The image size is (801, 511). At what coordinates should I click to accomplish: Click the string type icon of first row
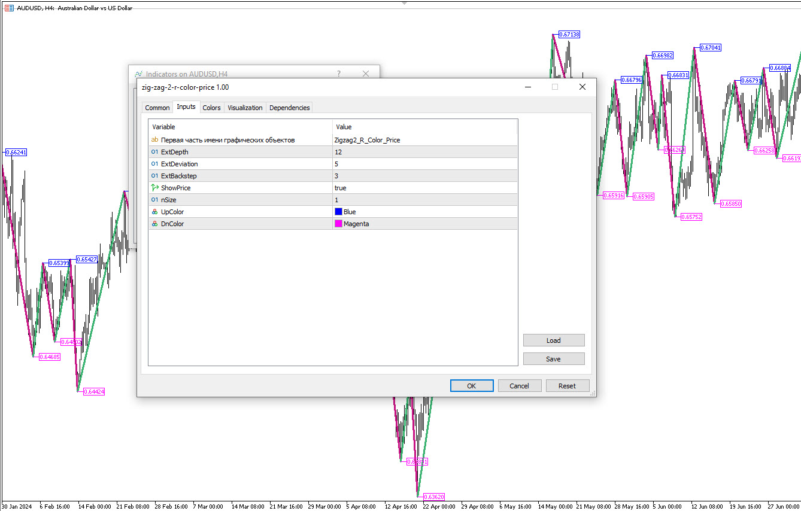pos(154,140)
